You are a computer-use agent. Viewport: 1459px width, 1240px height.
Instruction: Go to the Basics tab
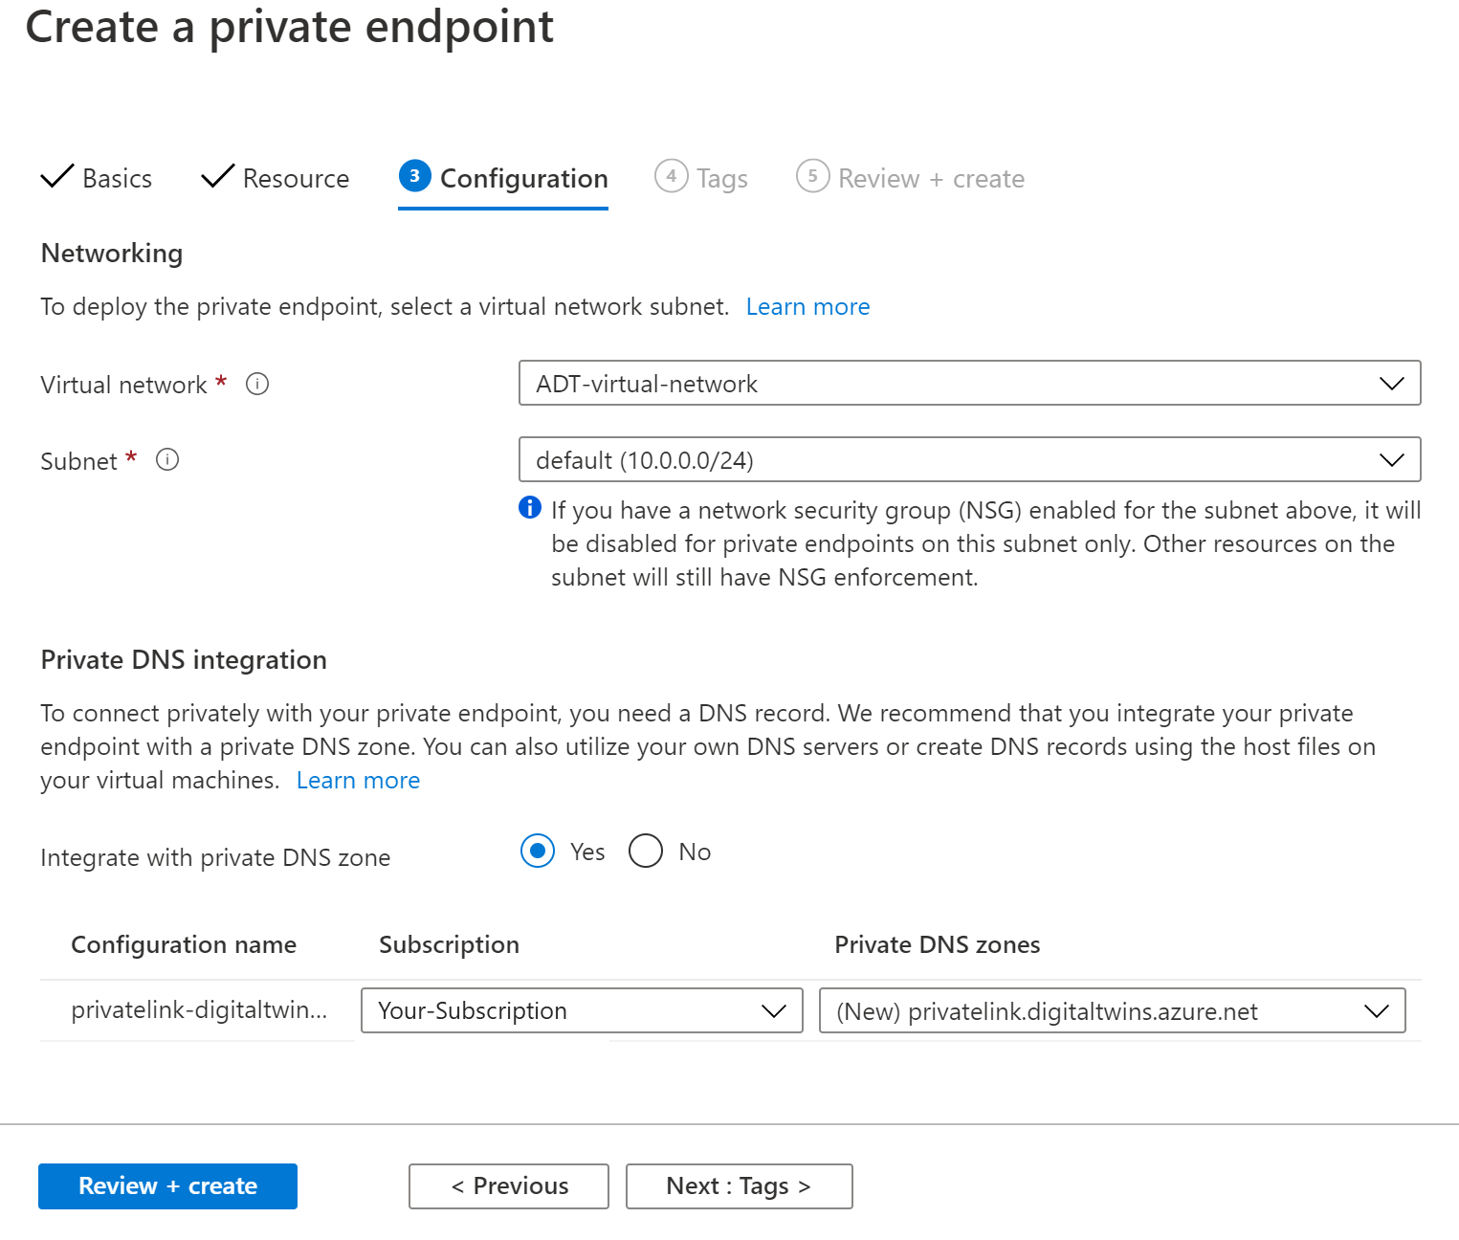point(97,179)
